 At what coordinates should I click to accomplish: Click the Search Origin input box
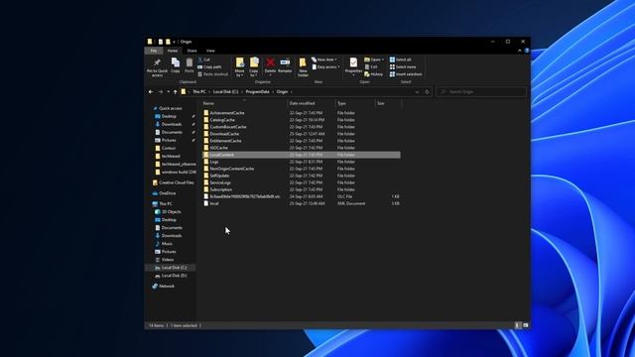tap(481, 92)
